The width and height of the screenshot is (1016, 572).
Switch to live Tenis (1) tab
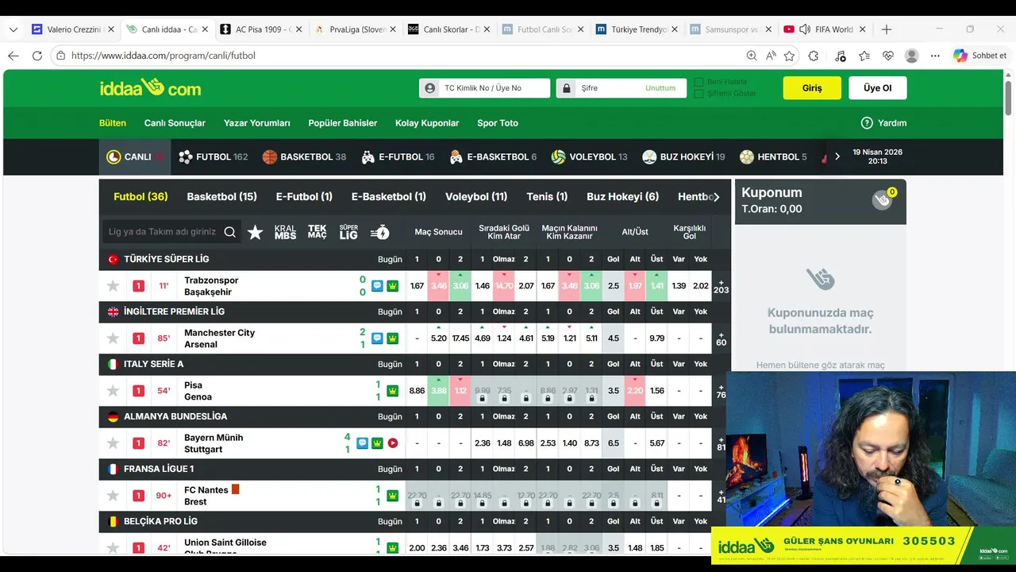tap(547, 197)
